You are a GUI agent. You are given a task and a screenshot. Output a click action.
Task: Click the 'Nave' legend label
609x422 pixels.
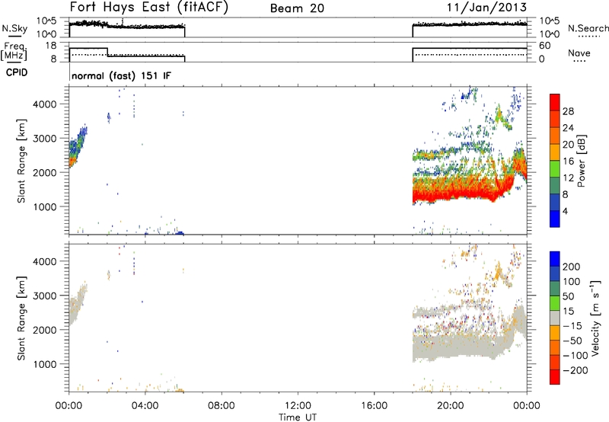pos(579,53)
